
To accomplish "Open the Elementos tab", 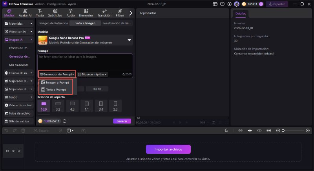I will pyautogui.click(x=86, y=13).
